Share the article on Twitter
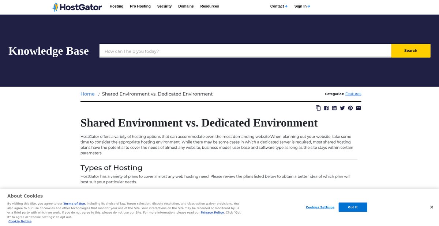439x226 pixels. tap(342, 108)
